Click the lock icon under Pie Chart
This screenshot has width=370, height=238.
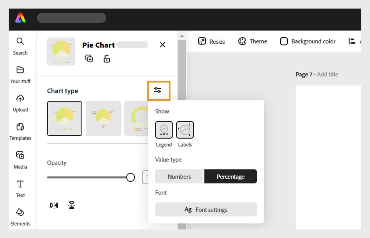pos(107,58)
